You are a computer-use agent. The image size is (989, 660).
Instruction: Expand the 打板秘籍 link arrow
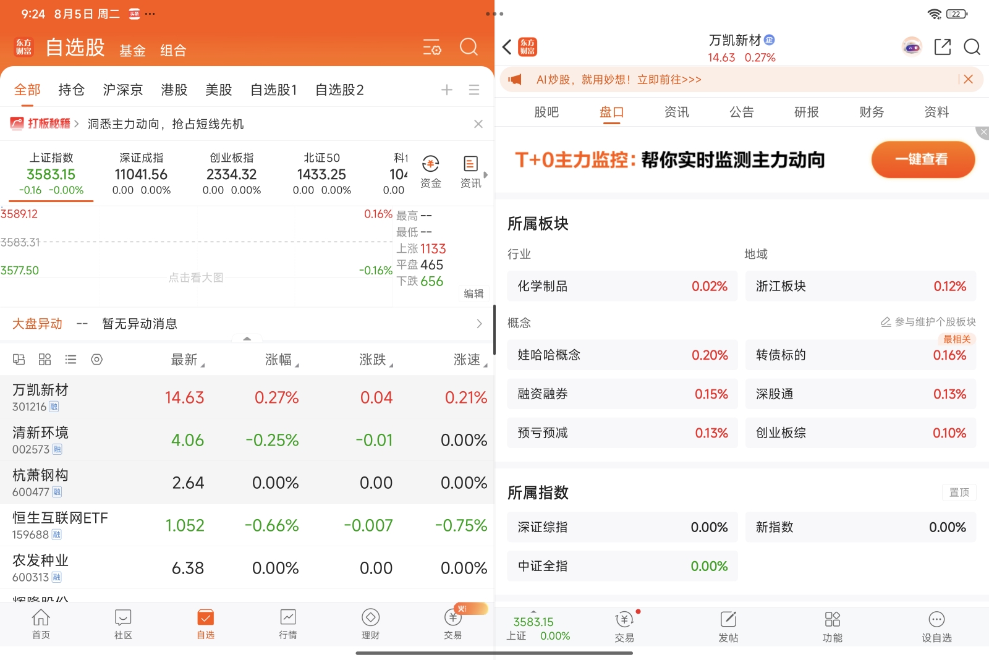coord(76,124)
